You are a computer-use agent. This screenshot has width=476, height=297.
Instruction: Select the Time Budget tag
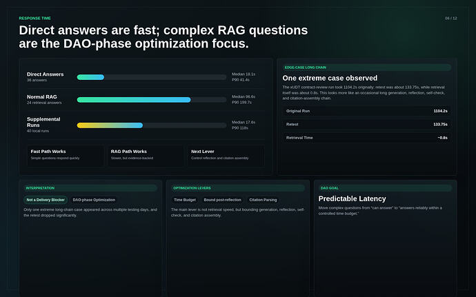185,200
